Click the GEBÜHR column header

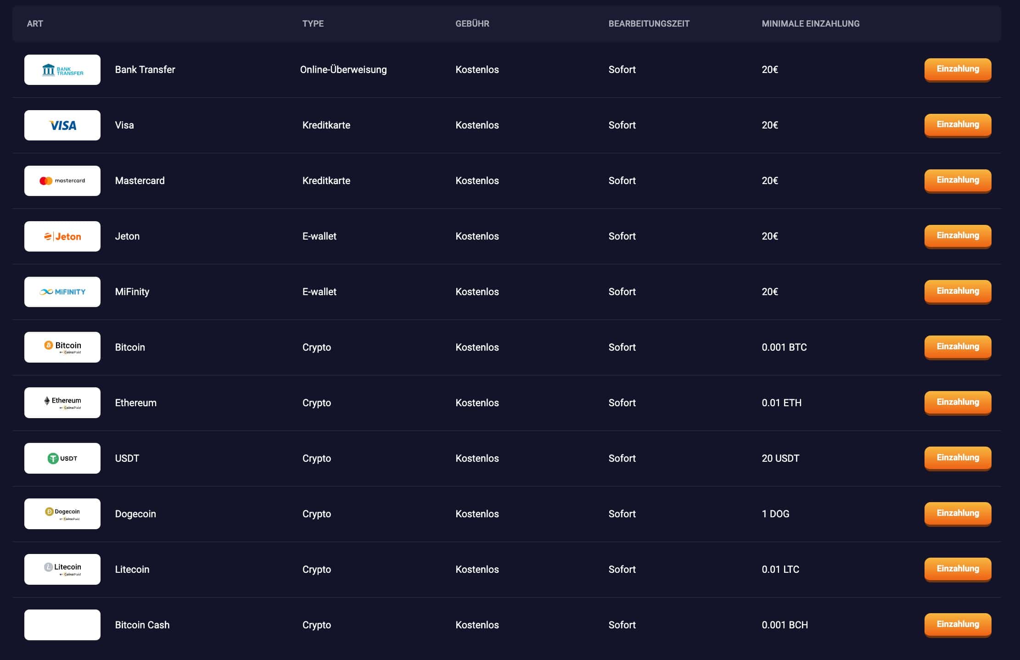pos(472,23)
